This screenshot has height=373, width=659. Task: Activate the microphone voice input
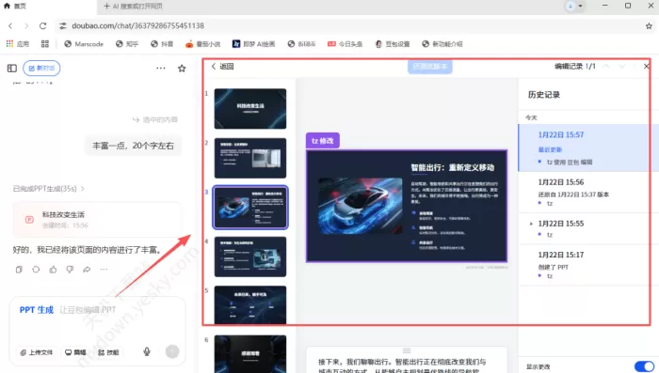pos(147,351)
